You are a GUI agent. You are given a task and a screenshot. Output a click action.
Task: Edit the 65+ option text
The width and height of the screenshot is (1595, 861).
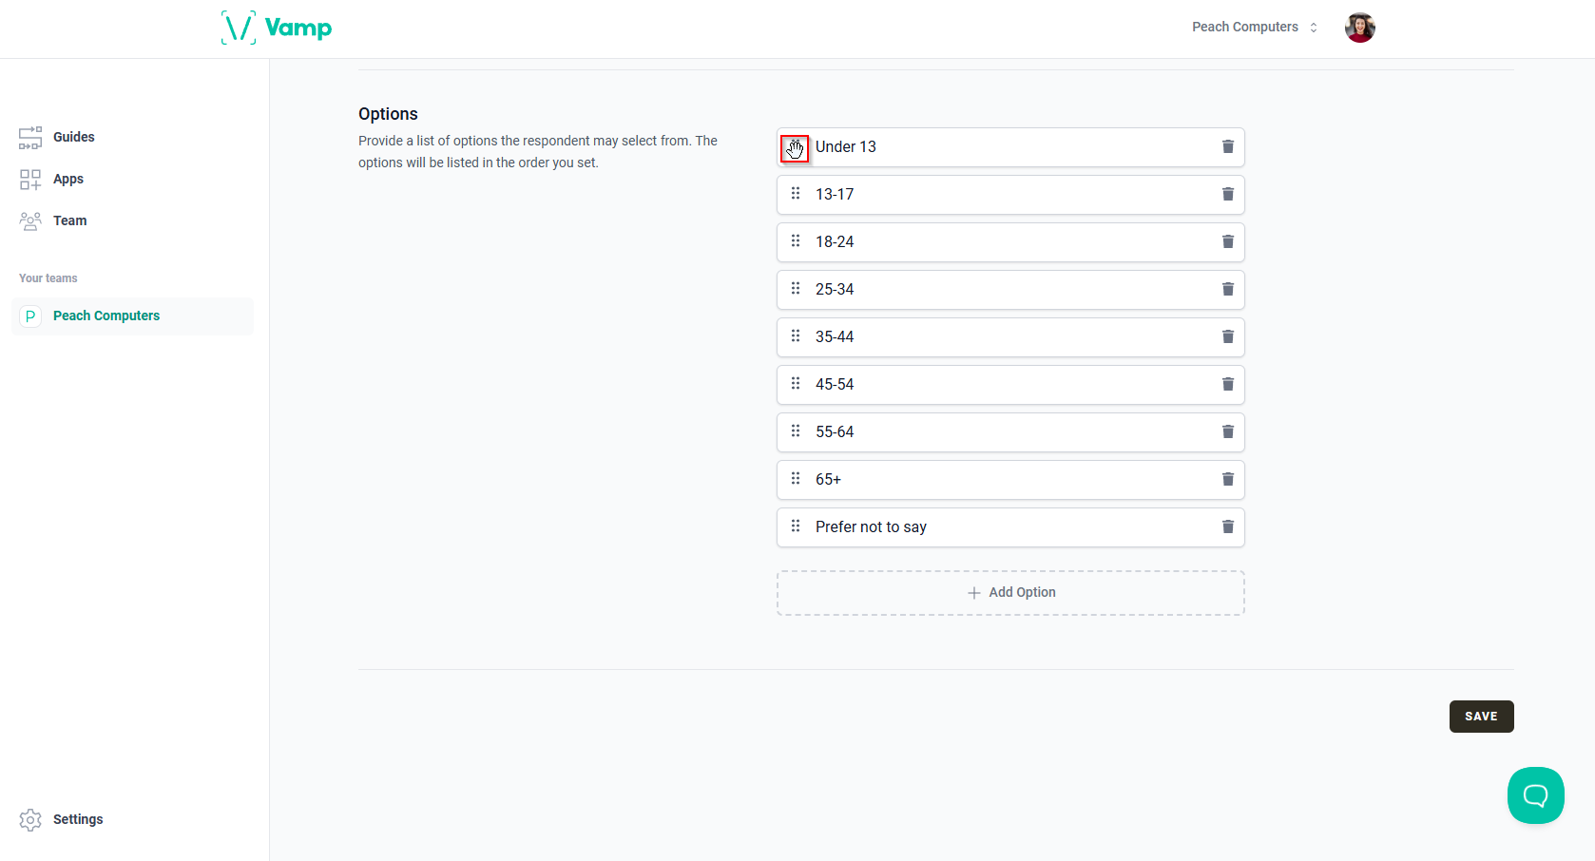click(x=1012, y=480)
